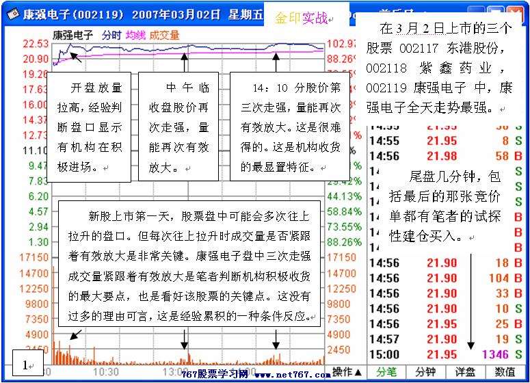Click price axis label 6.20
This screenshot has width=530, height=383.
(x=38, y=196)
